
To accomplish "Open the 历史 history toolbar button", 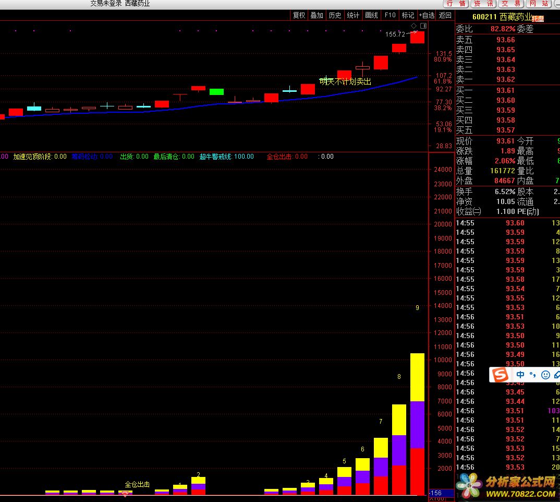I will (x=335, y=15).
